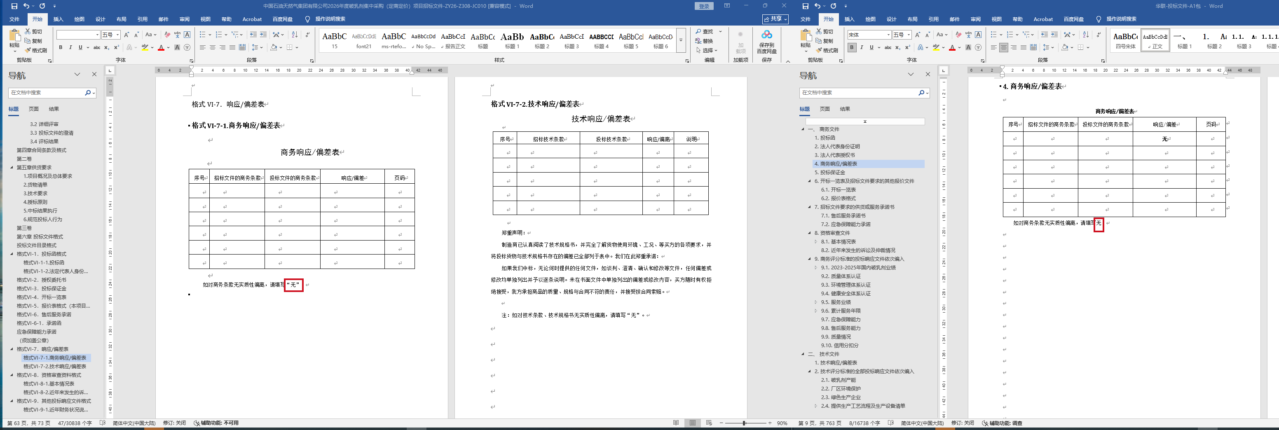
Task: Save the left Word document via the floppy icon
Action: 14,6
